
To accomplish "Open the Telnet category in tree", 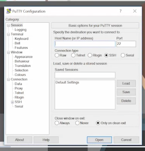I will (19, 93).
